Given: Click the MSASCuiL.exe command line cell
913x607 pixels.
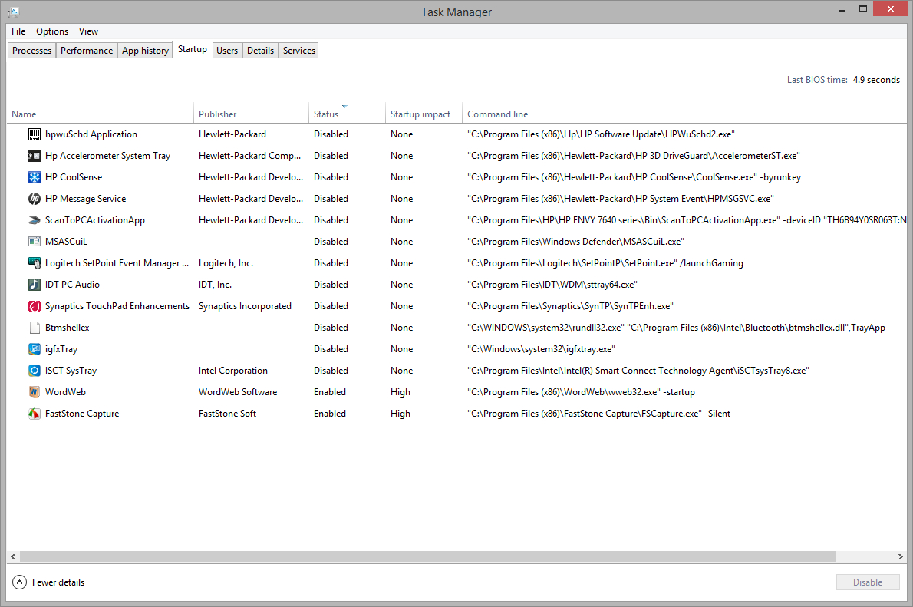Looking at the screenshot, I should tap(575, 242).
